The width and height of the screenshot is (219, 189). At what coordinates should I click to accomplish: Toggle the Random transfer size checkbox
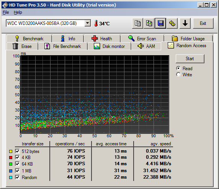tap(17, 177)
